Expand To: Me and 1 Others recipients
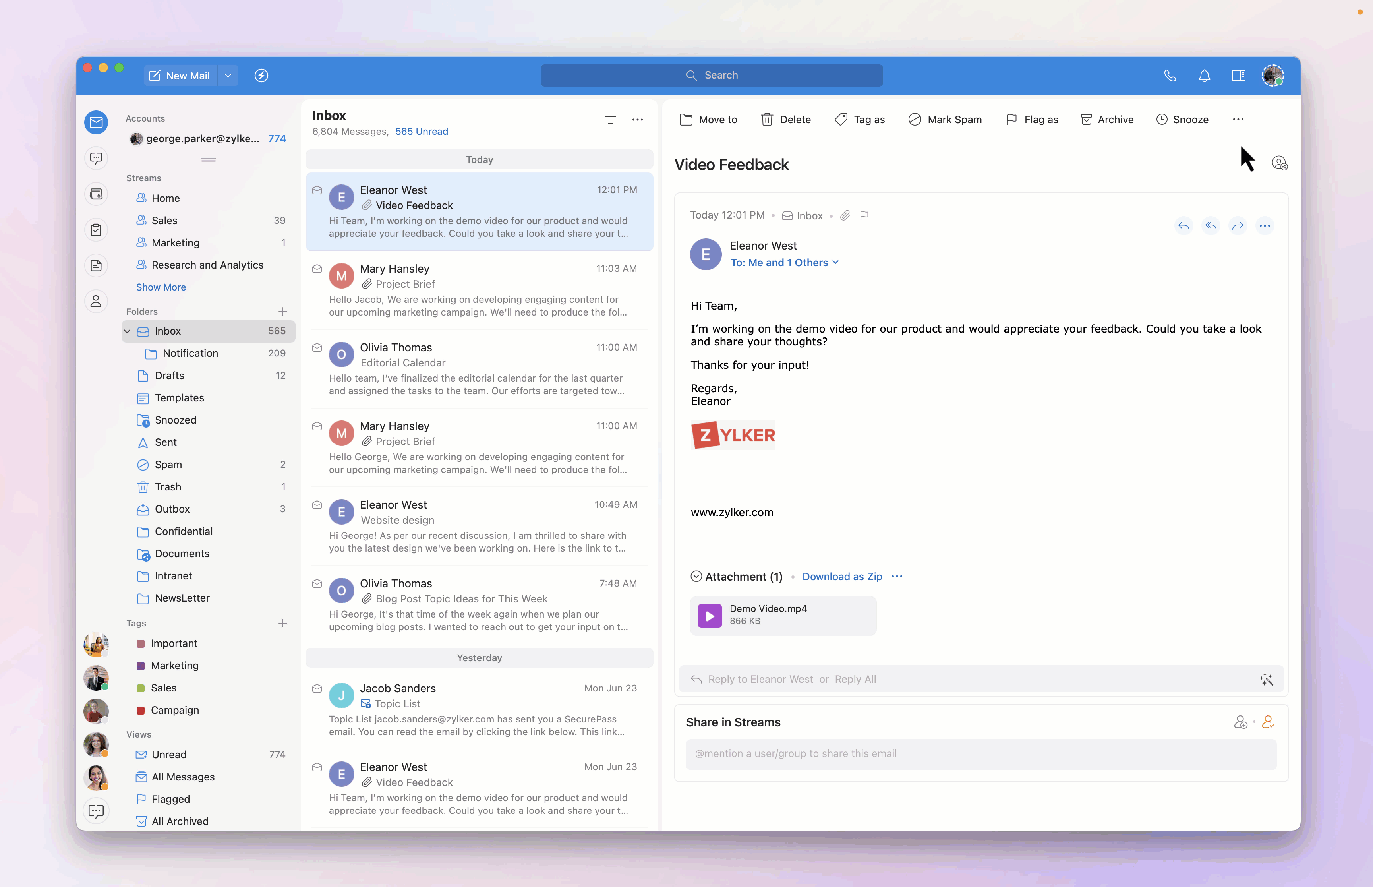1373x887 pixels. pyautogui.click(x=784, y=263)
